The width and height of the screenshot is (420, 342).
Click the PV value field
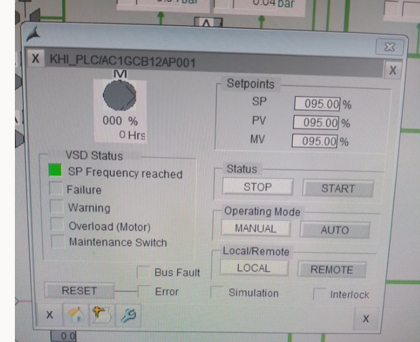click(316, 122)
